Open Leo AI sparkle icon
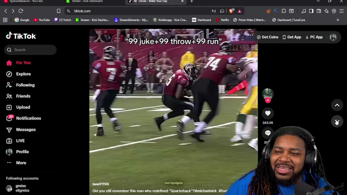The width and height of the screenshot is (347, 195). click(x=326, y=11)
